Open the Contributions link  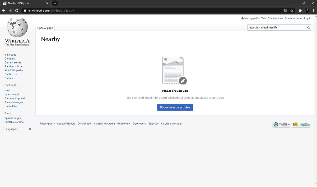[x=275, y=18]
